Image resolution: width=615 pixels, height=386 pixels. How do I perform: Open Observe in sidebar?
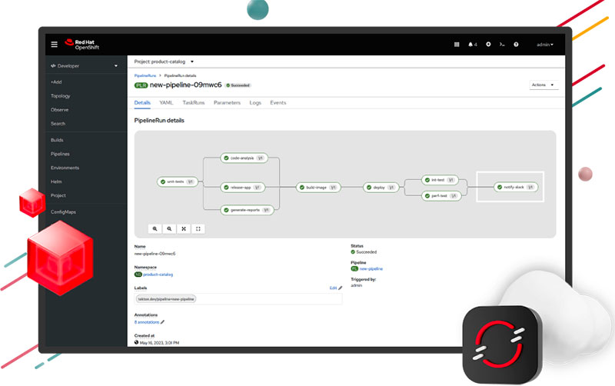tap(60, 110)
